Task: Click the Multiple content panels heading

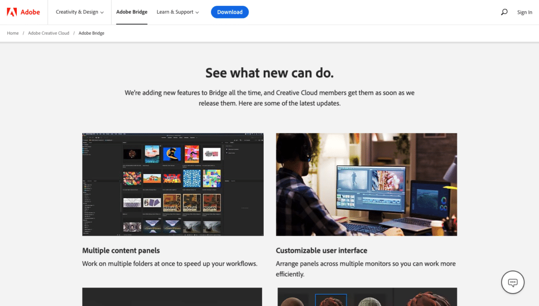Action: pyautogui.click(x=121, y=250)
